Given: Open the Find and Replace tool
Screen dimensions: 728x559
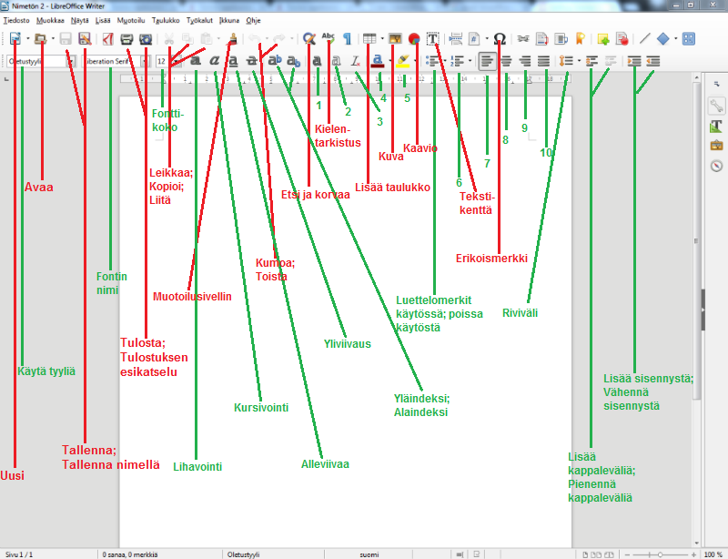Looking at the screenshot, I should [x=309, y=39].
